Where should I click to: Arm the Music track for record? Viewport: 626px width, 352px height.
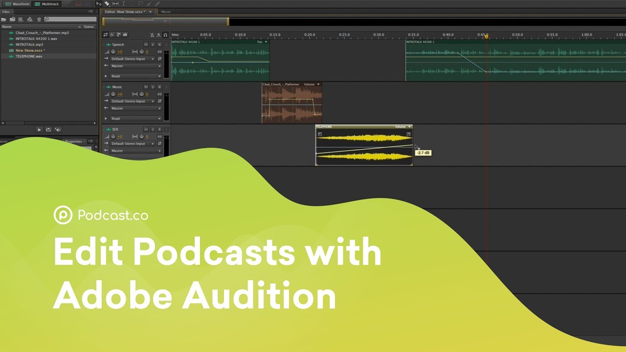159,87
